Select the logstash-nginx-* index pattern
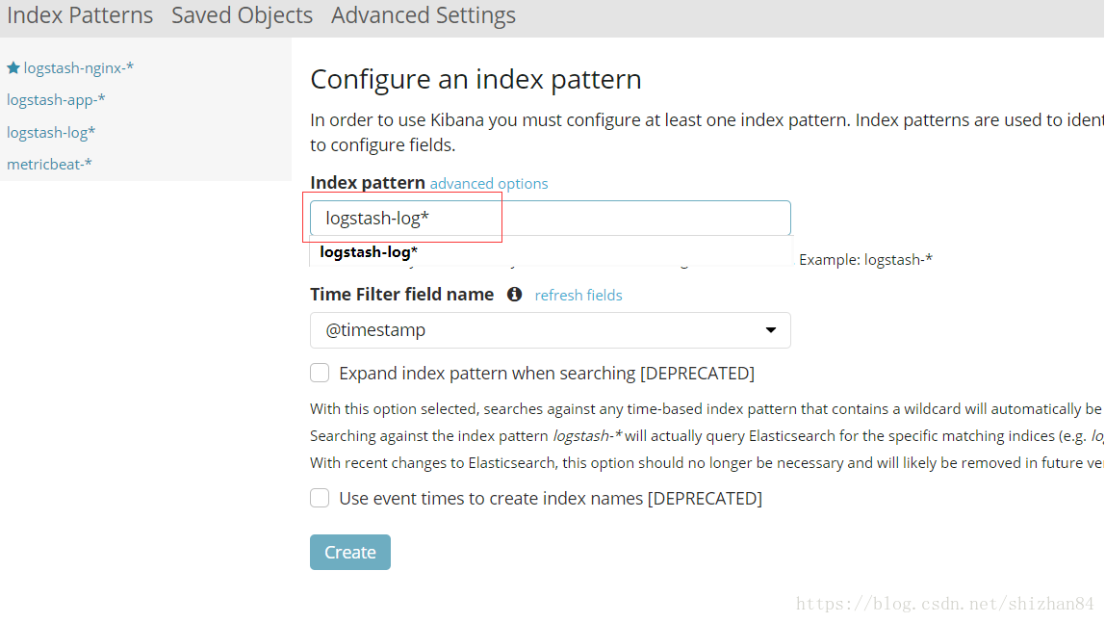 (x=78, y=67)
